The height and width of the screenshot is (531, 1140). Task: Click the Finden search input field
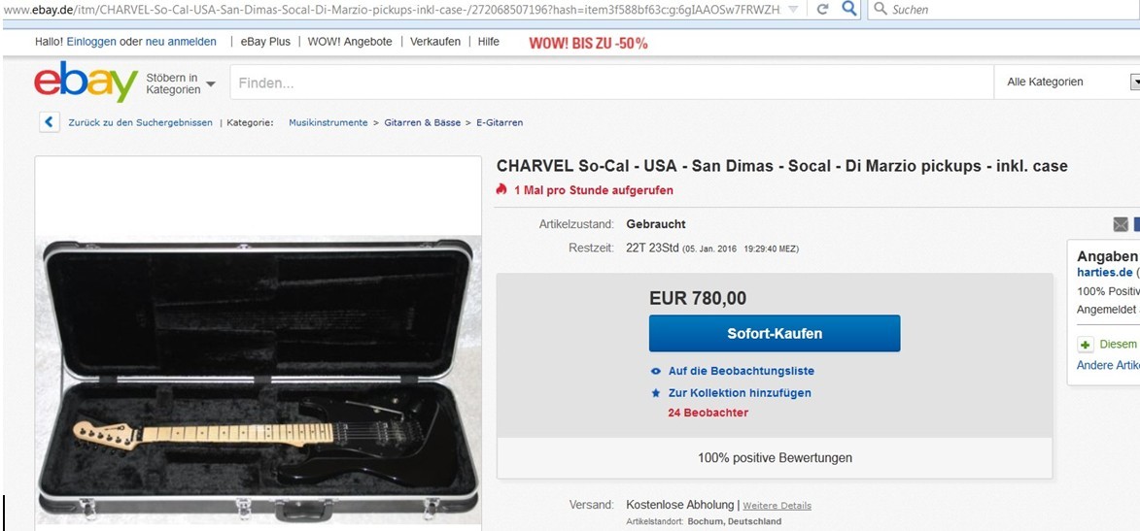tap(611, 83)
